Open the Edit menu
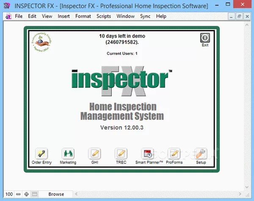The width and height of the screenshot is (254, 201). click(32, 16)
